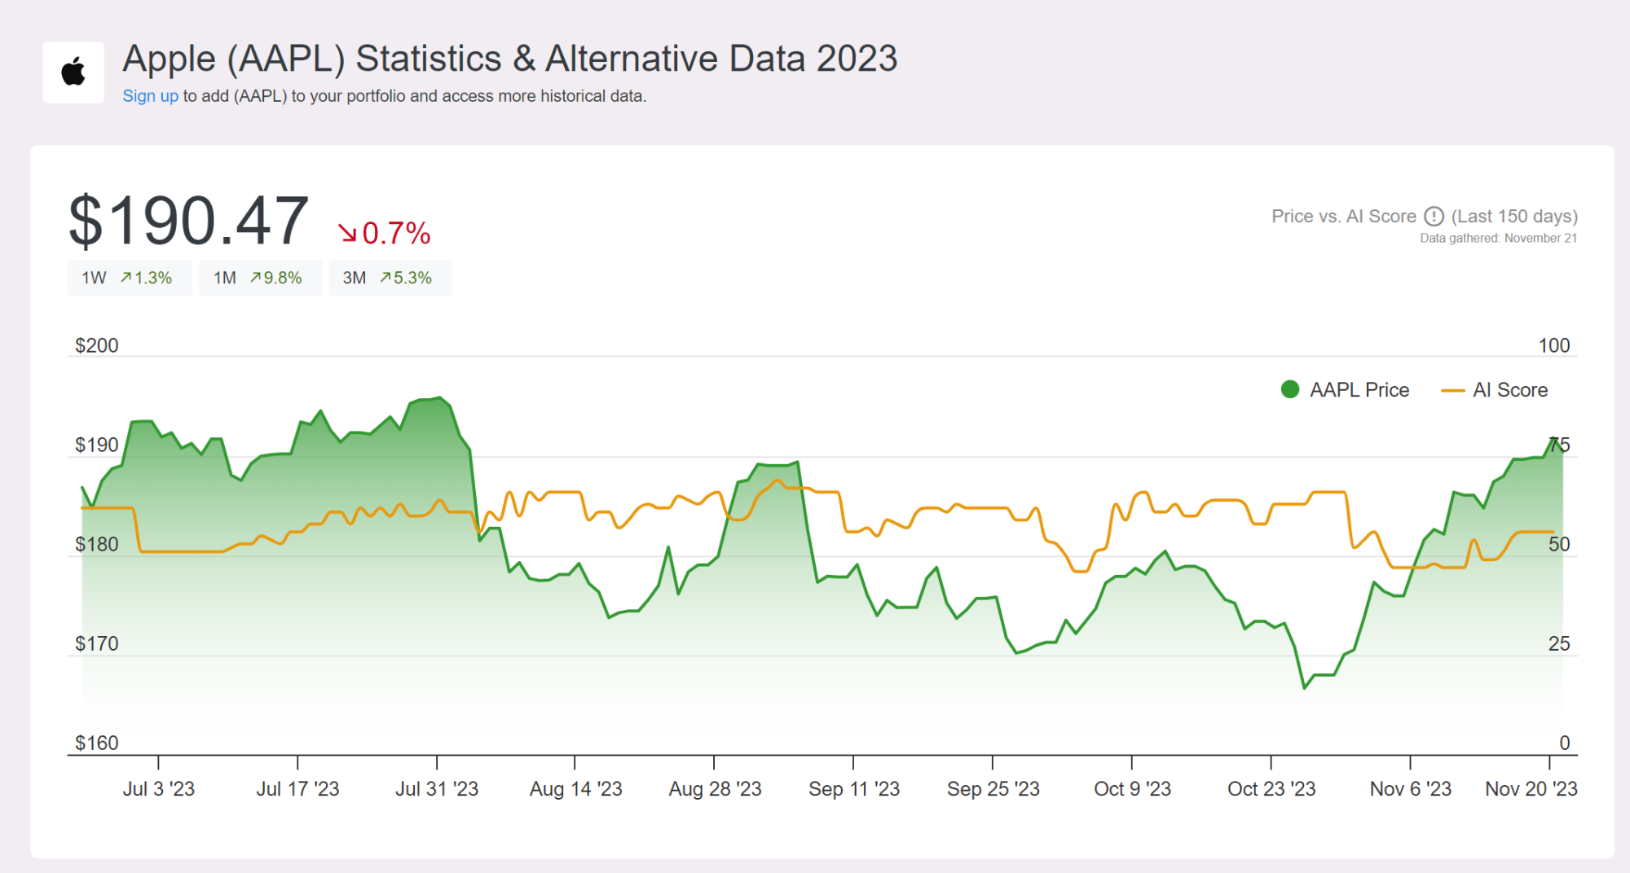1630x873 pixels.
Task: Click the green AAPL Price legend dot
Action: 1289,389
